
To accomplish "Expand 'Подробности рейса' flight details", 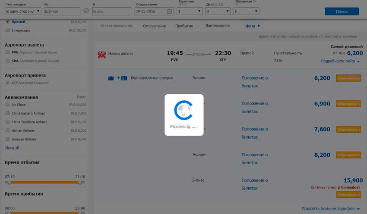I will click(340, 62).
